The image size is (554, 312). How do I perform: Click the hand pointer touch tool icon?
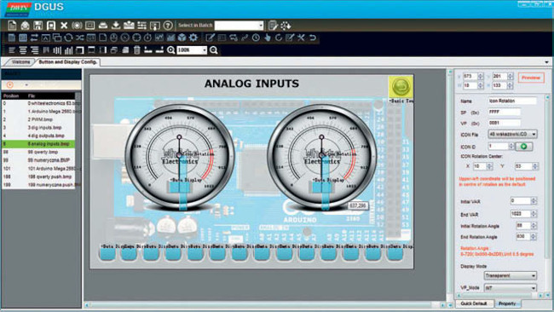click(268, 38)
